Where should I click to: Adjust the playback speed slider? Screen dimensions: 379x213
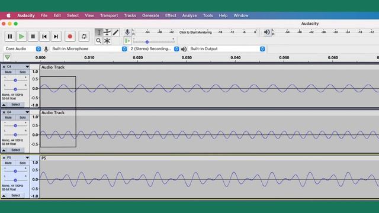point(147,42)
